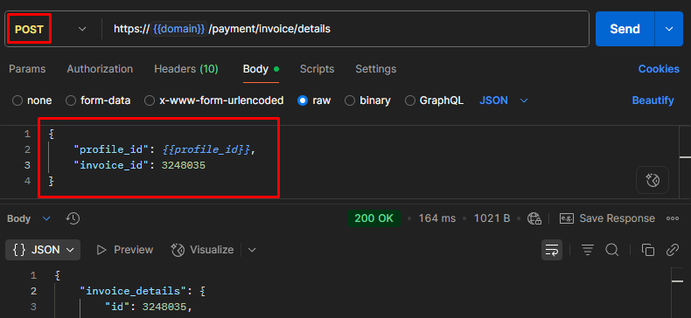The width and height of the screenshot is (691, 318).
Task: Switch to the Params tab
Action: [27, 69]
